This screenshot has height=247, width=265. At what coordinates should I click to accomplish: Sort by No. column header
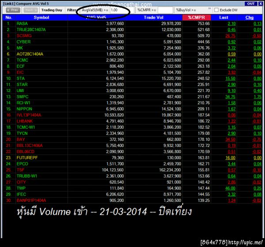point(9,17)
